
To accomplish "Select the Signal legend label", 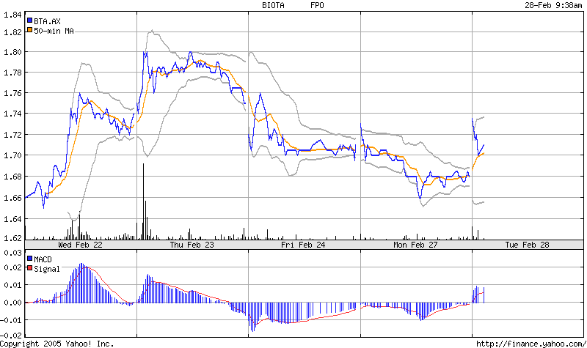I will (47, 269).
